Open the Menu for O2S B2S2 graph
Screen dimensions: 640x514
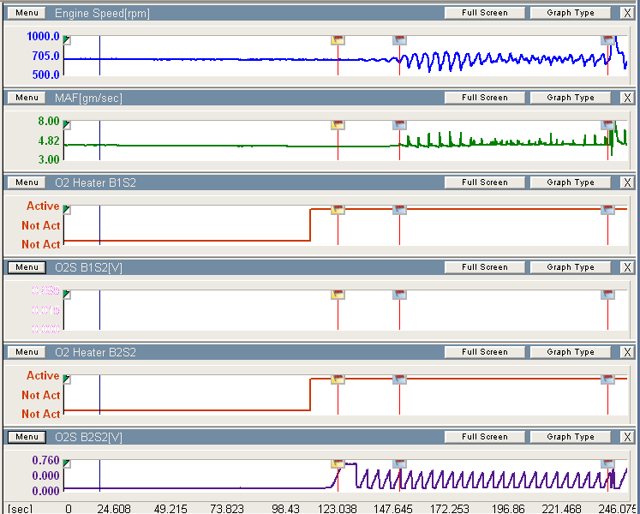point(27,437)
